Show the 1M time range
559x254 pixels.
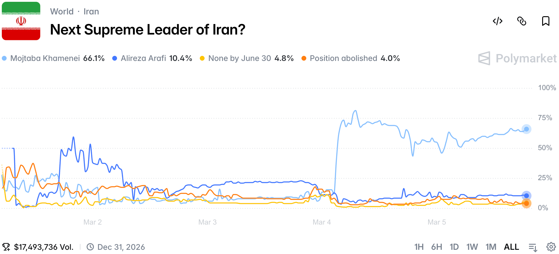point(491,247)
